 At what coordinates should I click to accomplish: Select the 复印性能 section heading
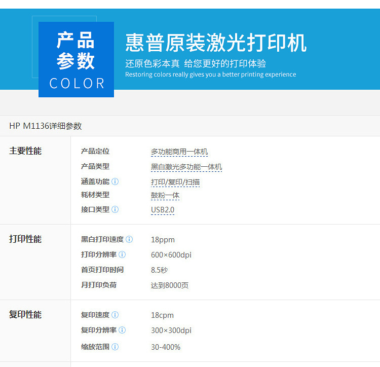point(25,315)
